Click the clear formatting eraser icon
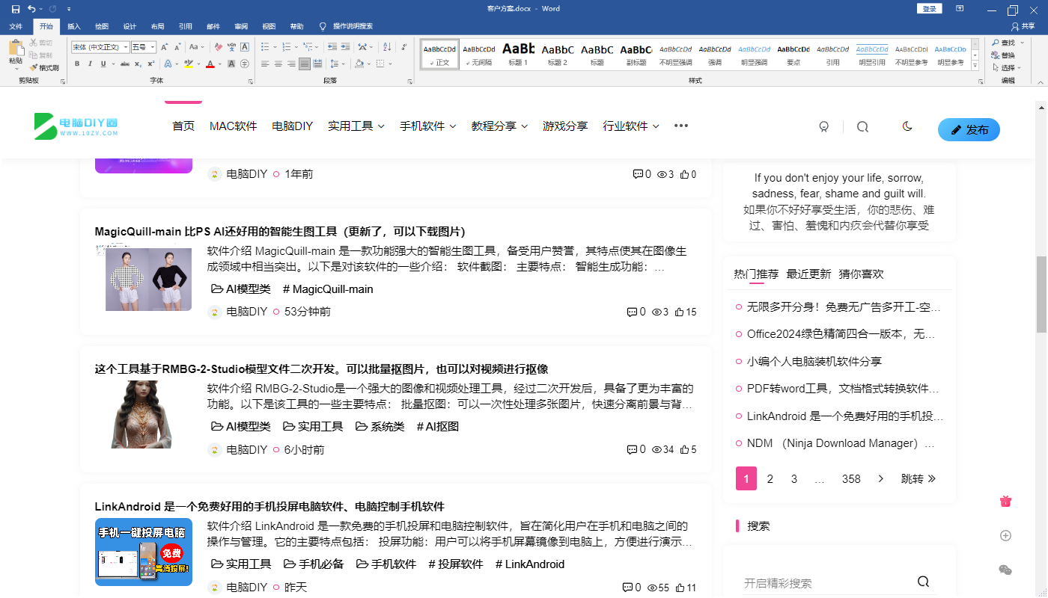 (219, 47)
